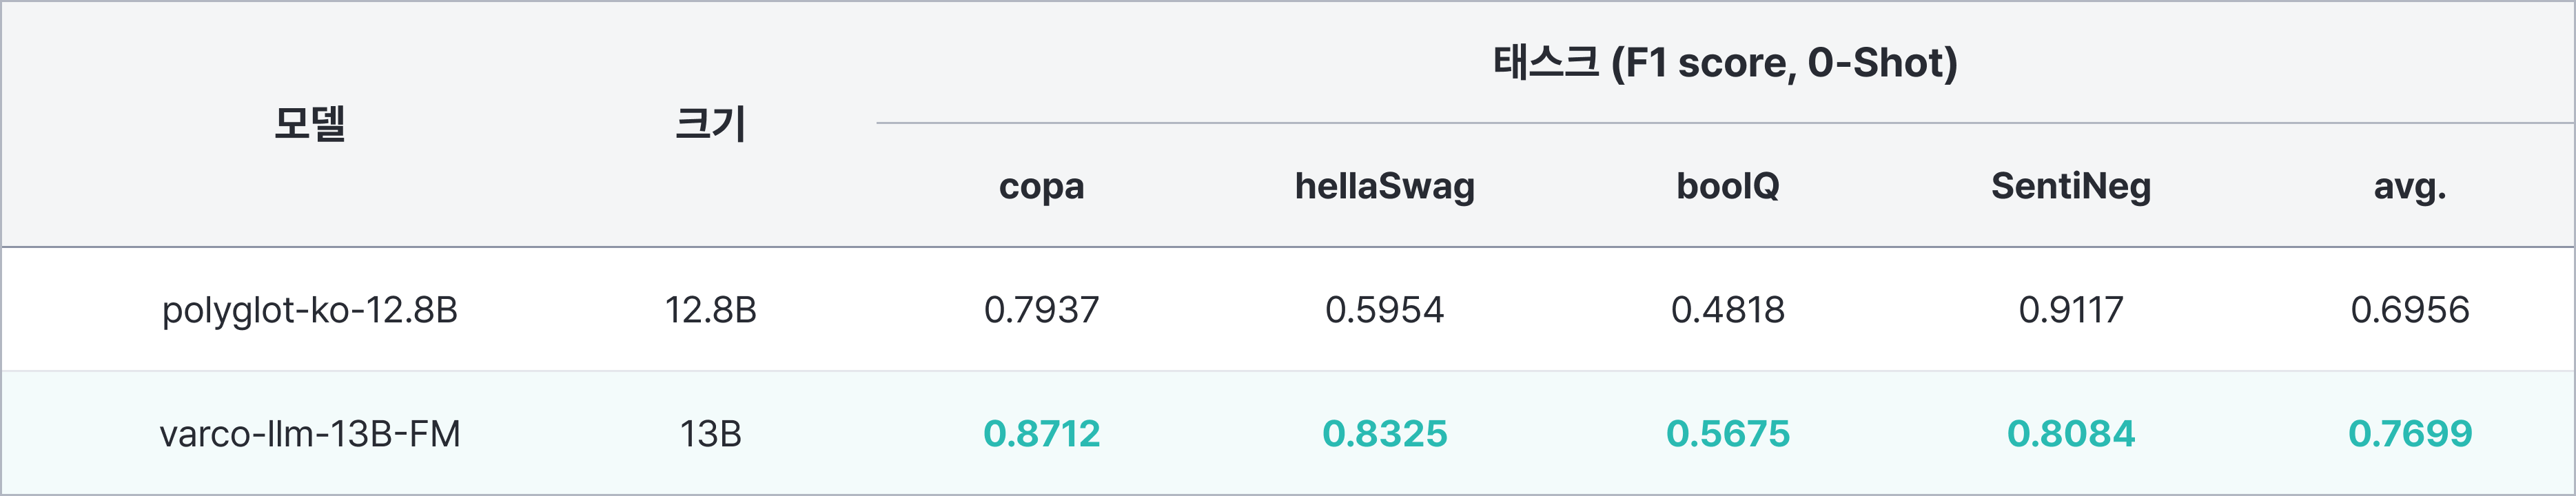
Task: Click the 12.8B size cell
Action: click(710, 310)
